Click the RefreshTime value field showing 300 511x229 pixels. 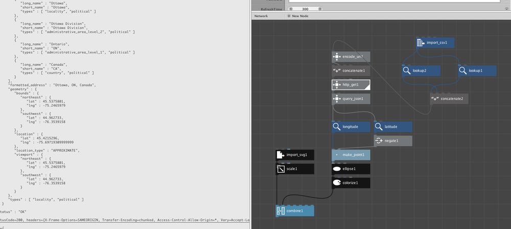[x=306, y=9]
